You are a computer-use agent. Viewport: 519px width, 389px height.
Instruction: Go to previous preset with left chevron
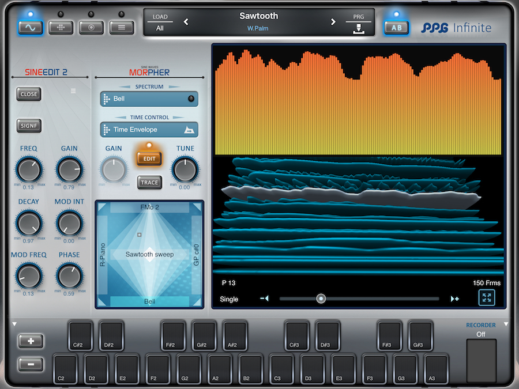[x=186, y=22]
